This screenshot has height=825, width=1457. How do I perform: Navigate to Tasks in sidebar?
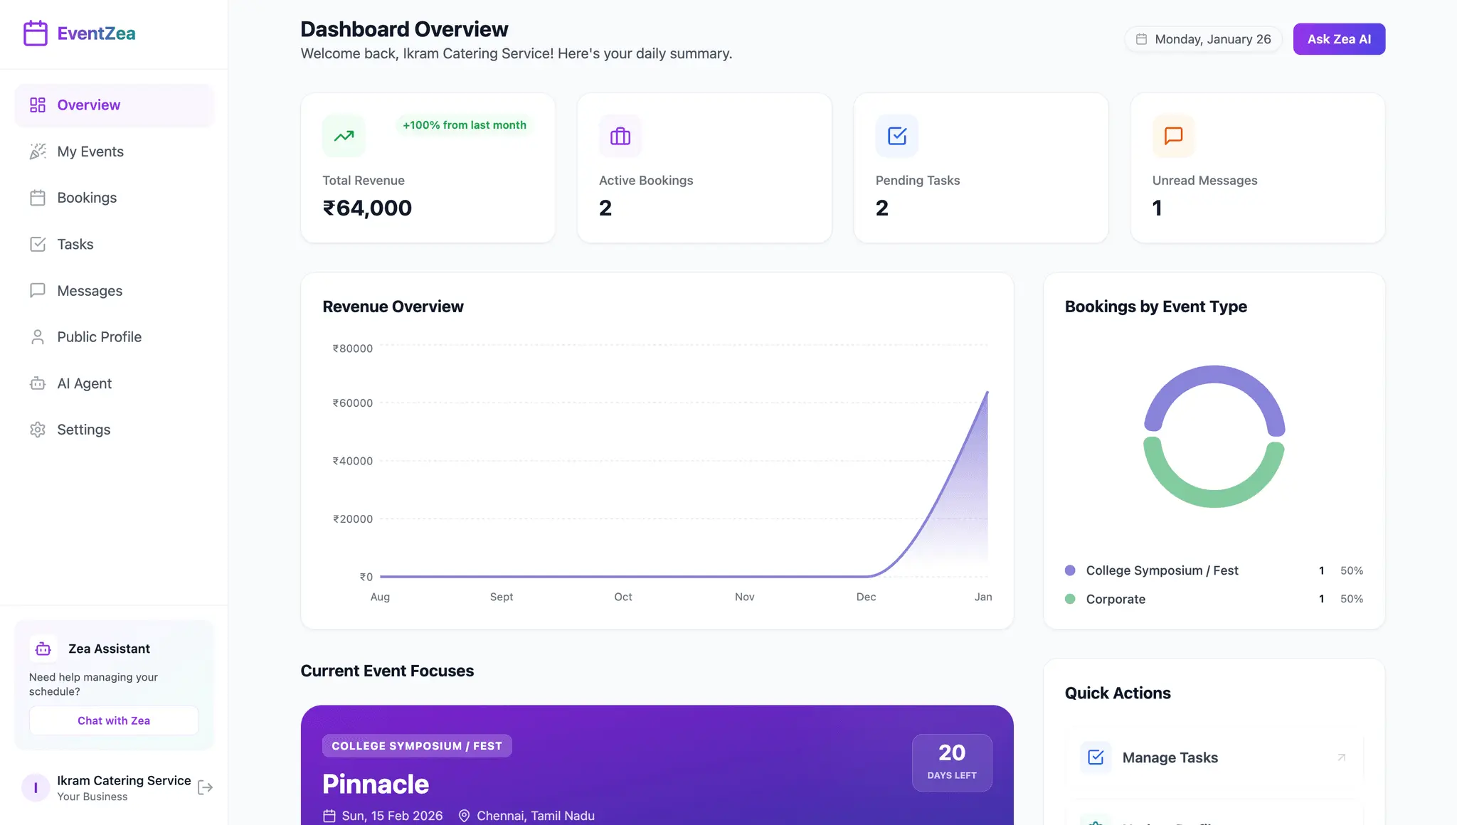click(114, 244)
